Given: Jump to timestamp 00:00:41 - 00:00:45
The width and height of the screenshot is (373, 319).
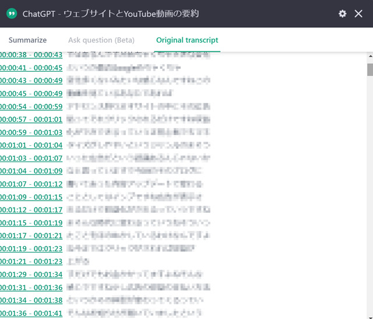Looking at the screenshot, I should [31, 68].
